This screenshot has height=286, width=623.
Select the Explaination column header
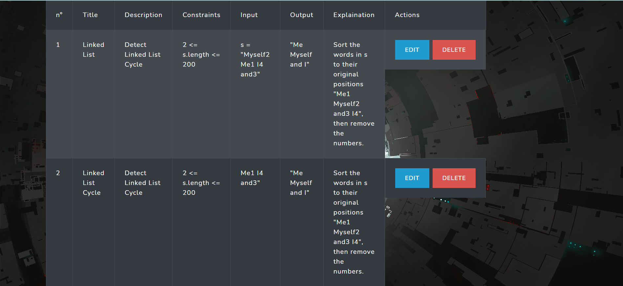coord(354,15)
